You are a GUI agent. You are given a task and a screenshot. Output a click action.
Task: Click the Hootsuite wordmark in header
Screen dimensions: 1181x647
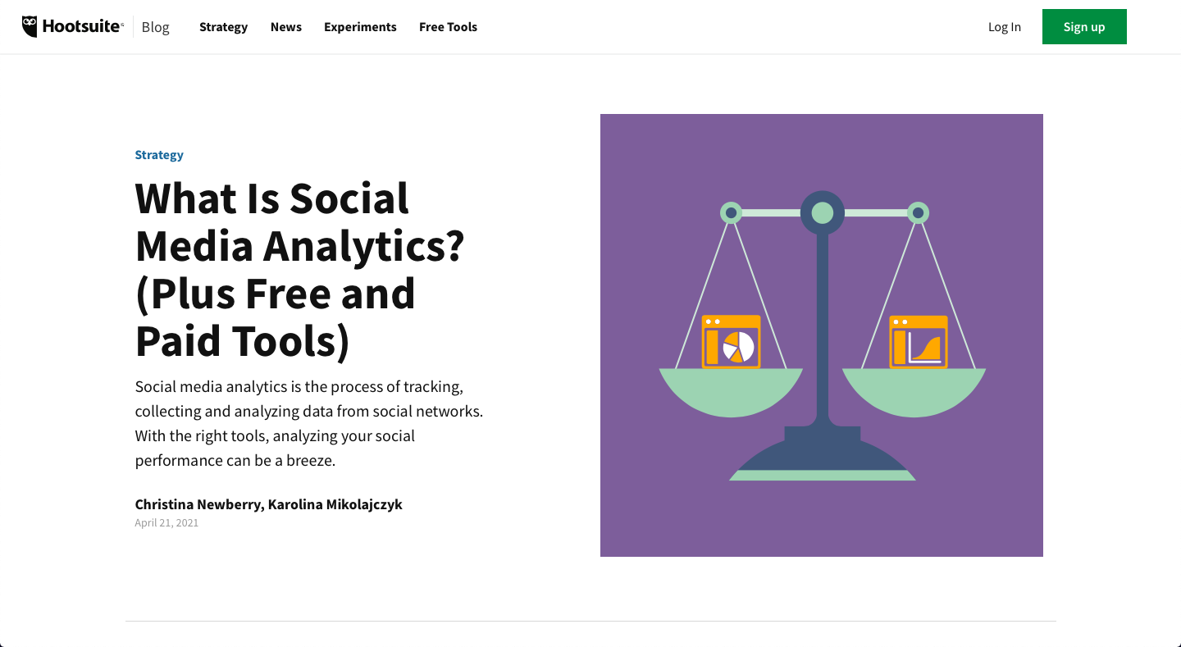pyautogui.click(x=81, y=26)
